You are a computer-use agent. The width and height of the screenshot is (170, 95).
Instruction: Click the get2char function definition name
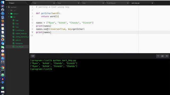point(46,13)
